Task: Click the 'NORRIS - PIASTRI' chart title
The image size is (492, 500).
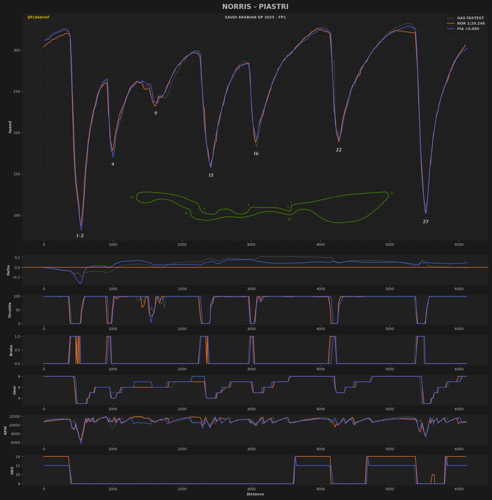Action: pos(255,7)
